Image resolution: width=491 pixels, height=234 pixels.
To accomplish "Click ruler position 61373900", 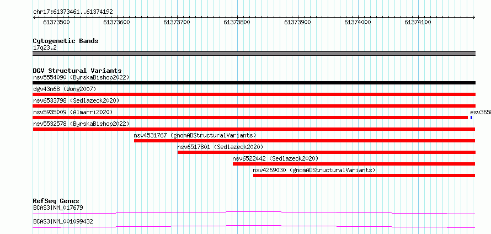I will click(298, 22).
